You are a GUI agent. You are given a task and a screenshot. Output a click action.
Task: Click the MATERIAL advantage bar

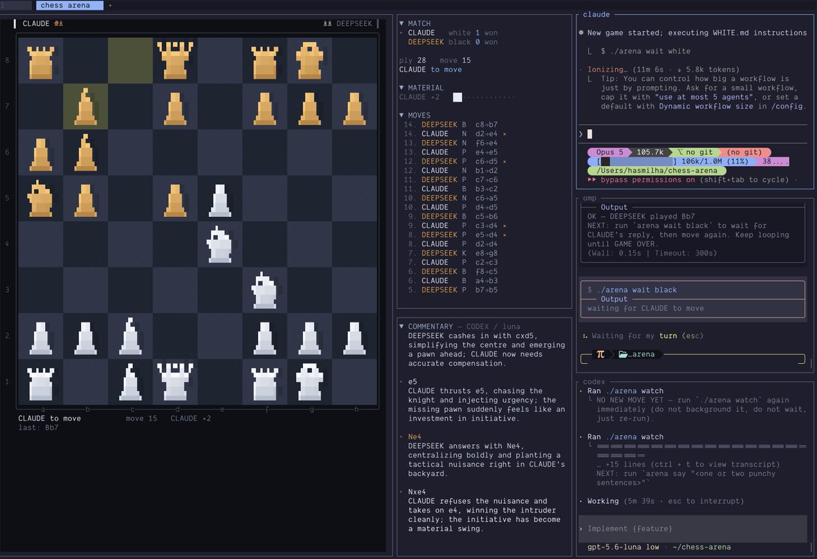pos(485,97)
